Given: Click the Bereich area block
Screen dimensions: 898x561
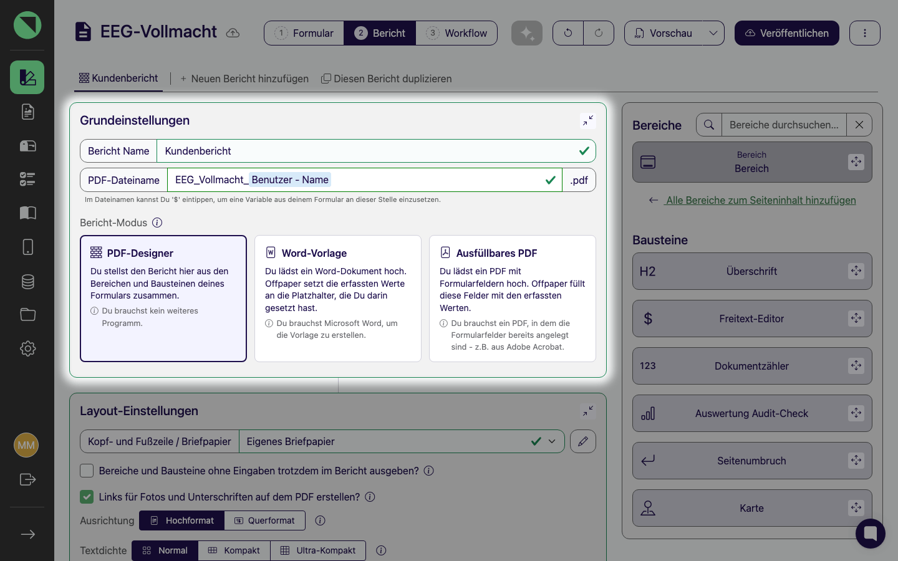Looking at the screenshot, I should coord(752,162).
